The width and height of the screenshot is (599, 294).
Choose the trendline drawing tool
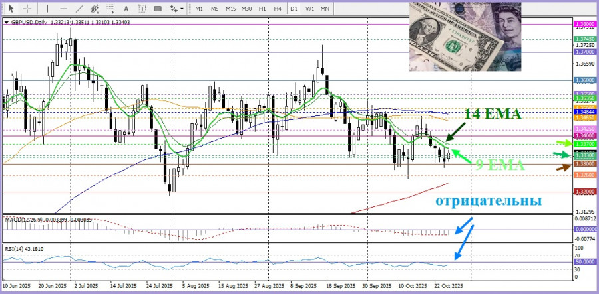[x=81, y=9]
